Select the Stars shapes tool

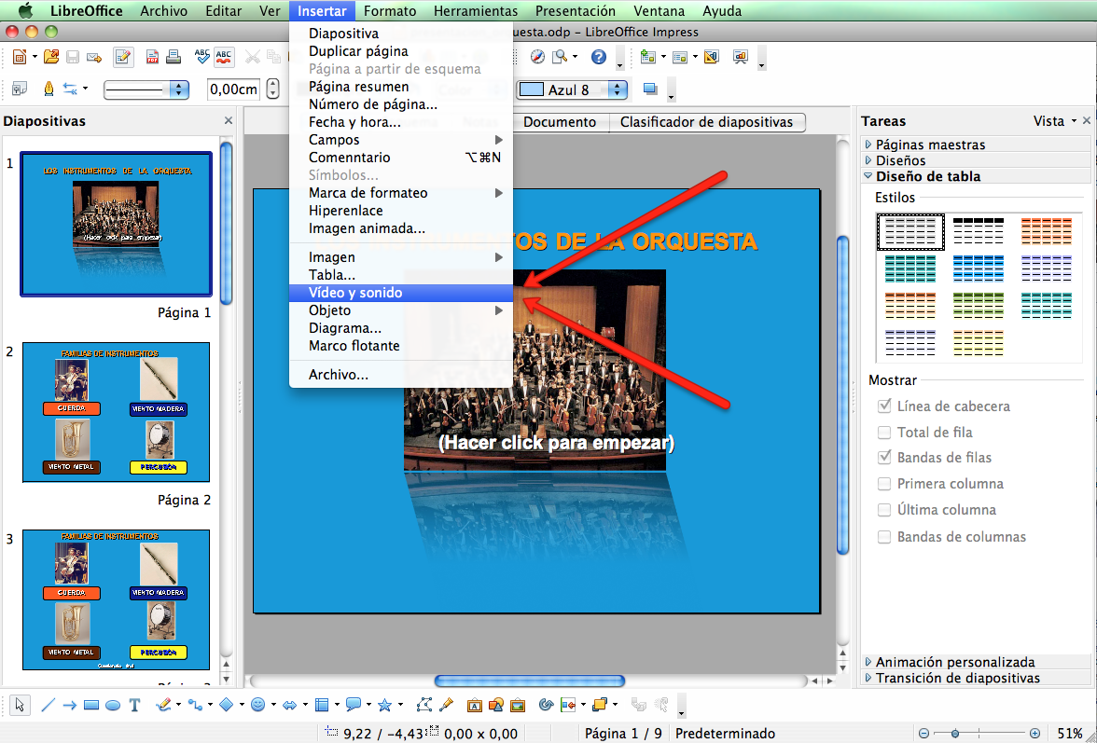(384, 706)
